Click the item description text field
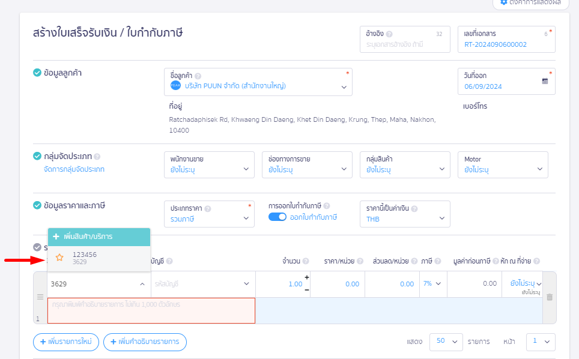 [x=151, y=310]
